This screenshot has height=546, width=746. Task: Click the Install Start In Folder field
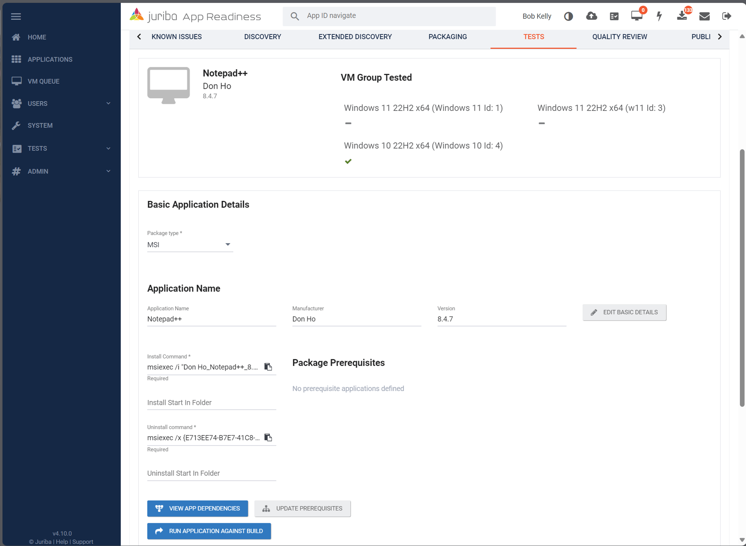(x=211, y=403)
